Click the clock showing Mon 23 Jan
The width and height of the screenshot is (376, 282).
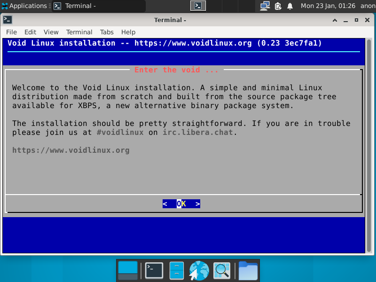pos(328,6)
